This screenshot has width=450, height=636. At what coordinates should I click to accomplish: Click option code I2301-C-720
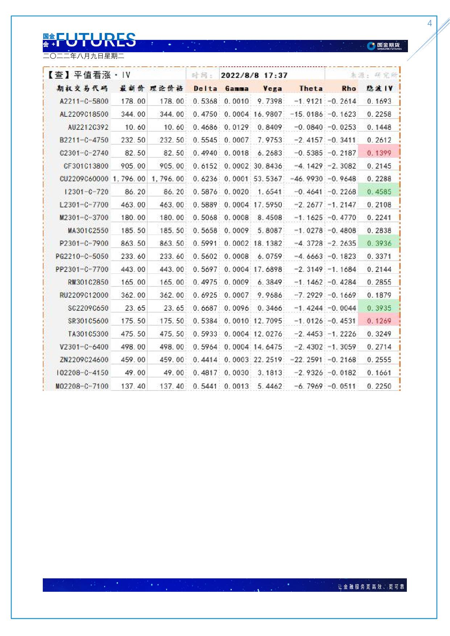[x=86, y=192]
